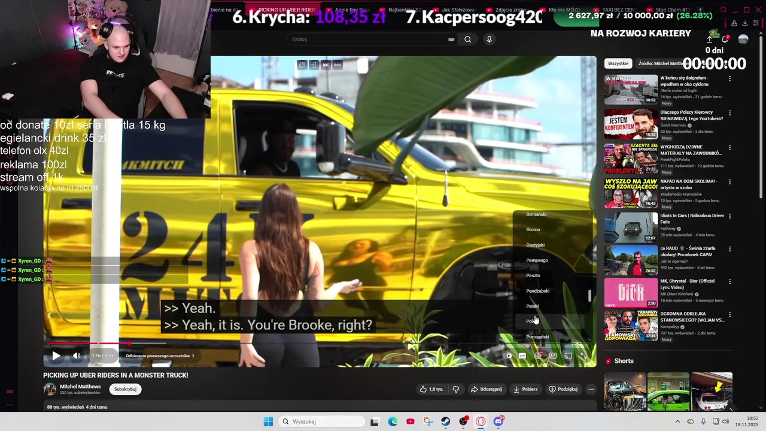The height and width of the screenshot is (431, 766).
Task: Click Podziękuj thanks button
Action: (x=563, y=389)
